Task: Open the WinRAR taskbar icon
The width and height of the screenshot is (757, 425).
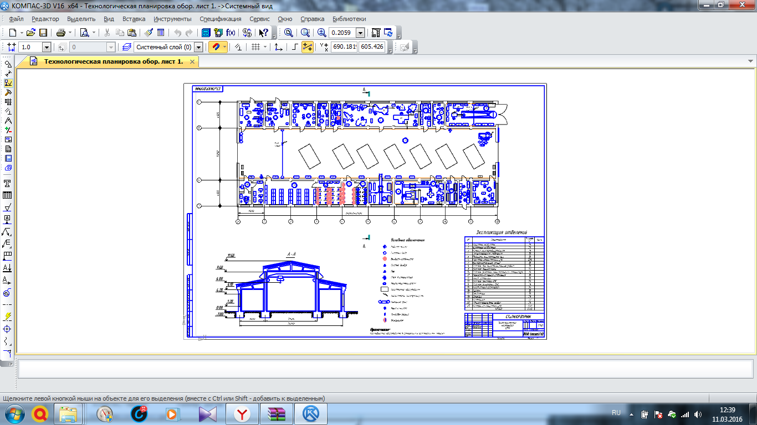Action: pyautogui.click(x=276, y=414)
